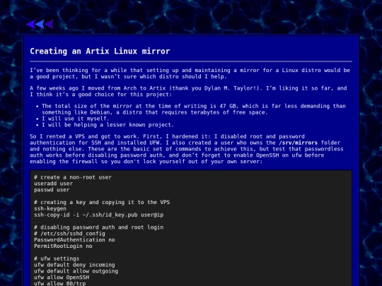Click the line "ufw default deny incoming"
Viewport: 382px width, 286px height.
(74, 265)
